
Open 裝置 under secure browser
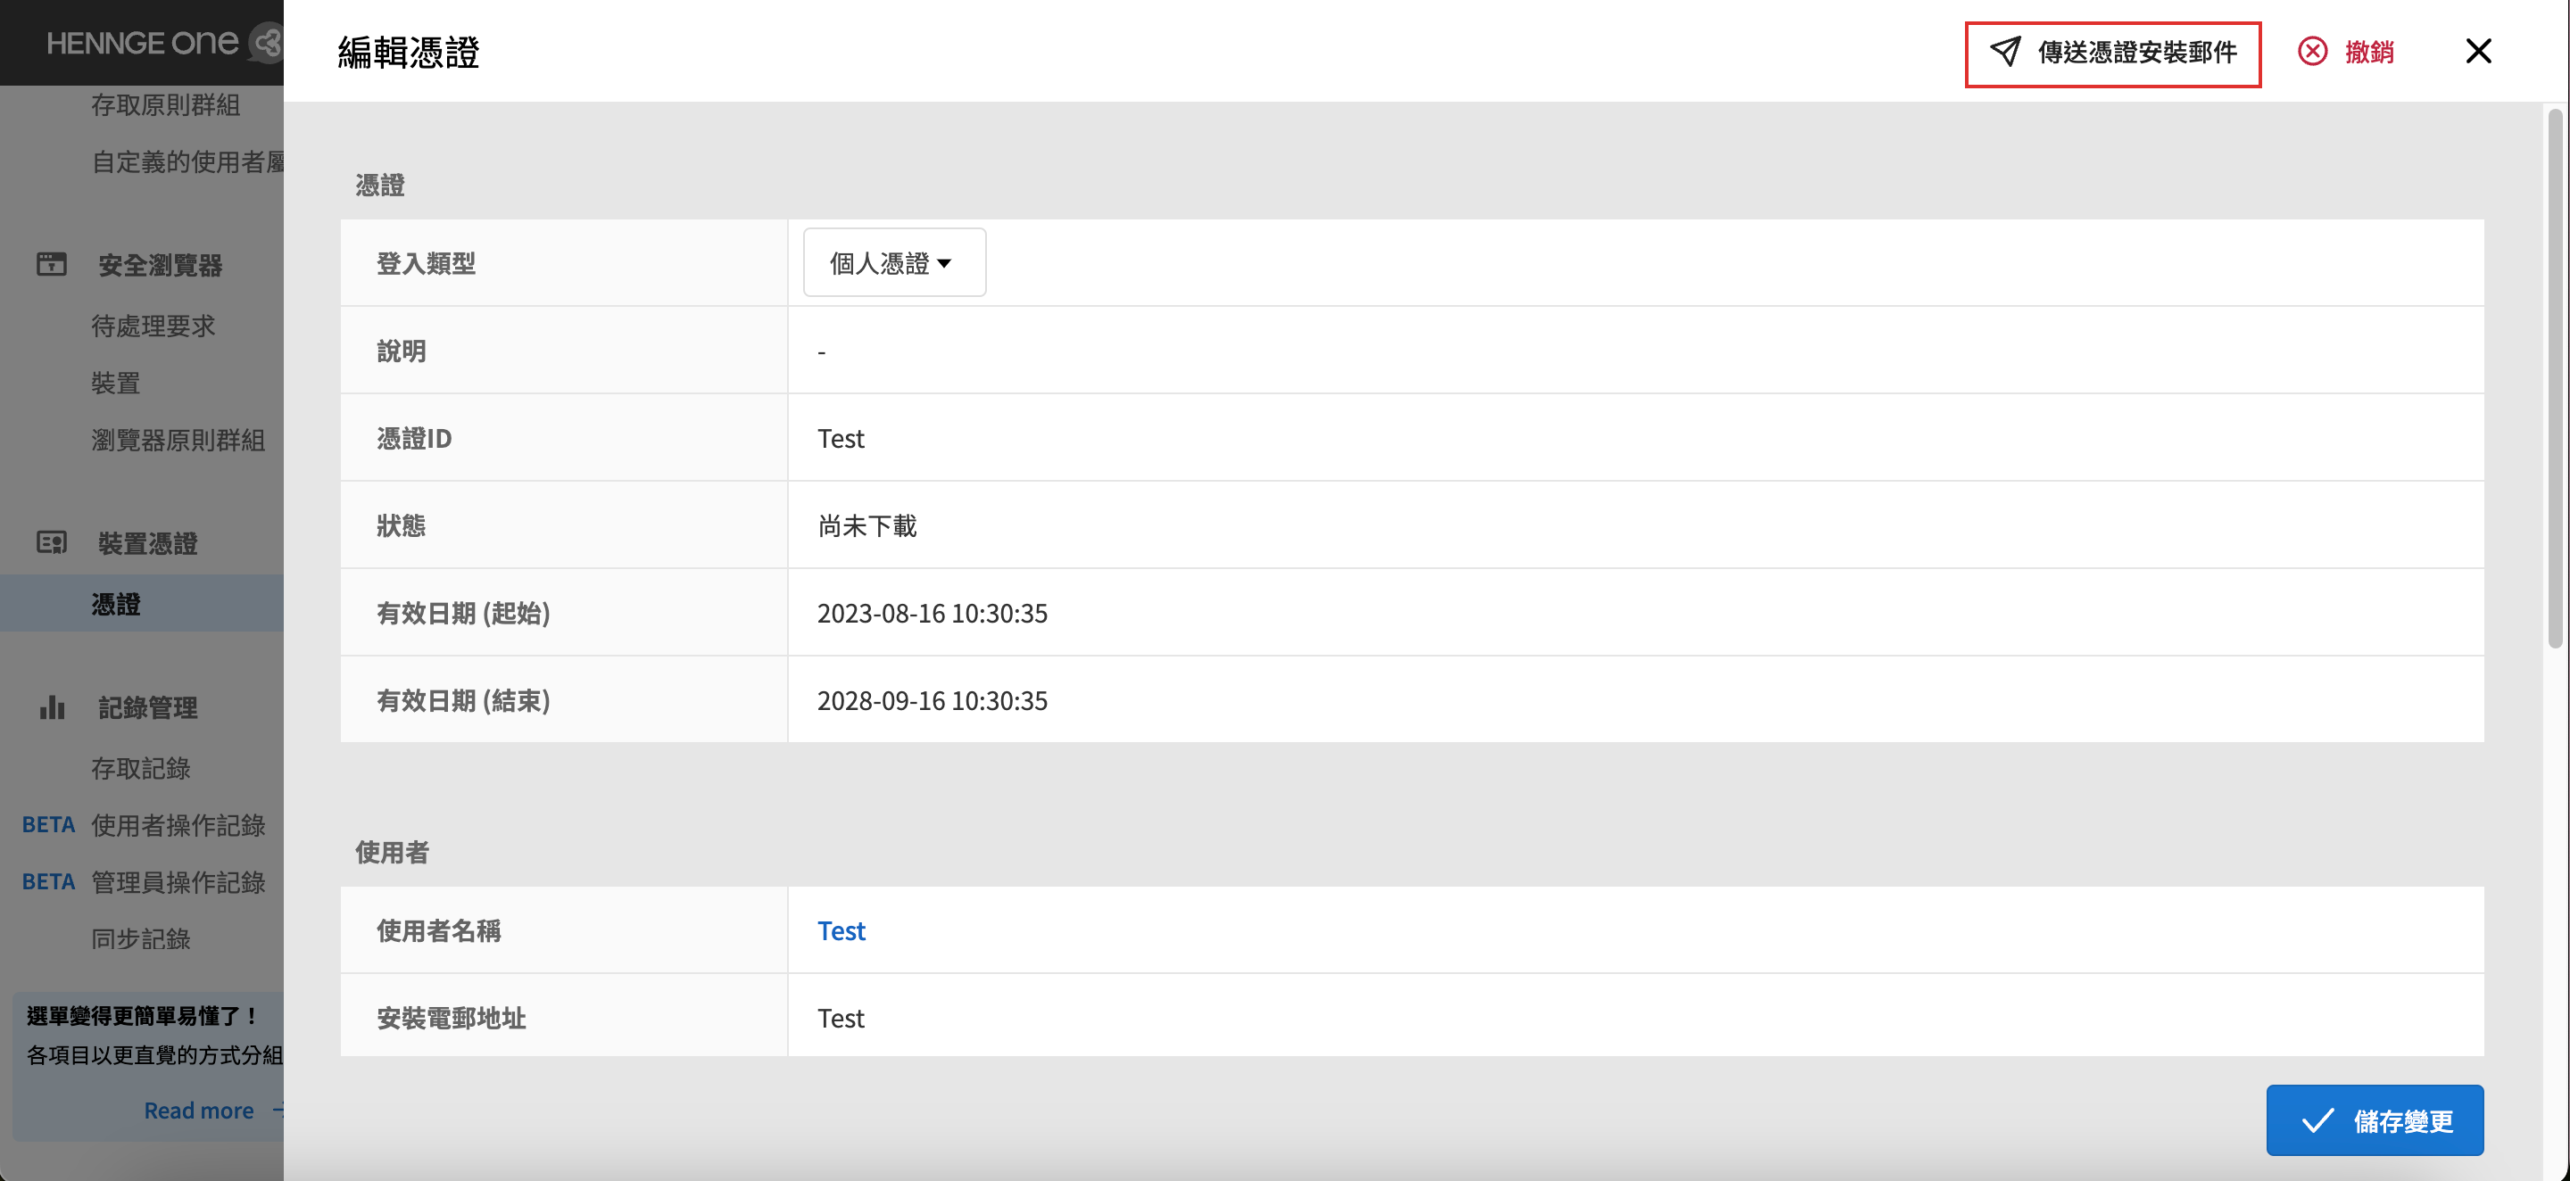tap(116, 383)
